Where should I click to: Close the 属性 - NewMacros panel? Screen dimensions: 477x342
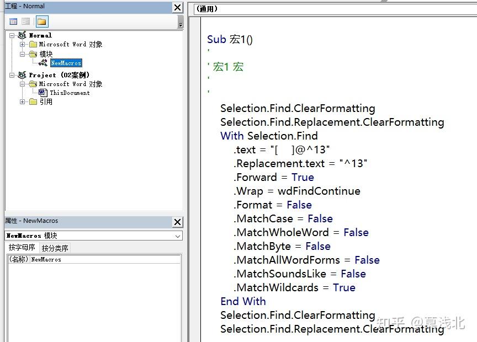point(178,222)
